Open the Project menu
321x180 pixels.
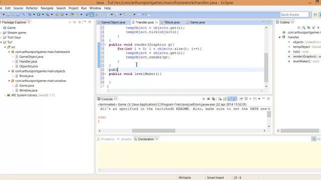[73, 8]
